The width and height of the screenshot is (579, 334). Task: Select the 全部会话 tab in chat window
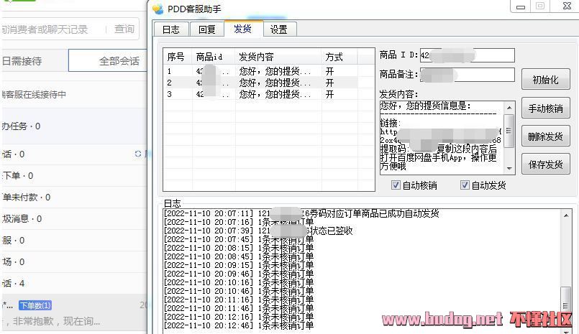point(108,61)
